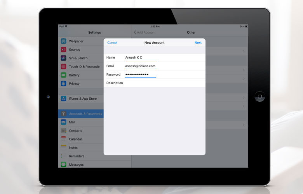Select the Contacts icon in sidebar

click(63, 131)
